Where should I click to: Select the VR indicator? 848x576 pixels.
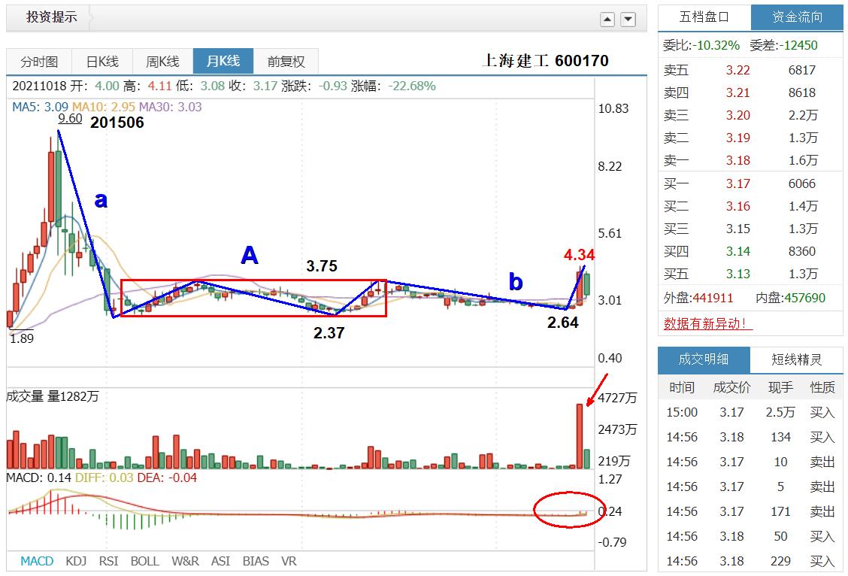(289, 562)
